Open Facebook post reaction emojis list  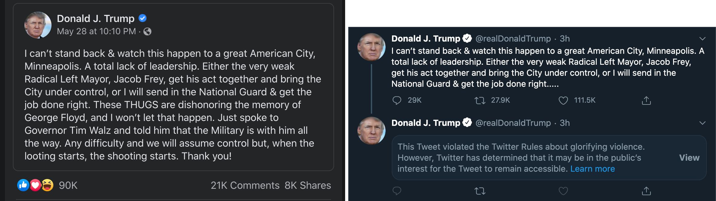(x=35, y=185)
